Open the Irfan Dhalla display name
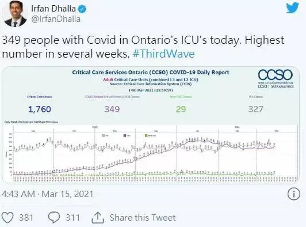The width and height of the screenshot is (306, 227). (53, 9)
